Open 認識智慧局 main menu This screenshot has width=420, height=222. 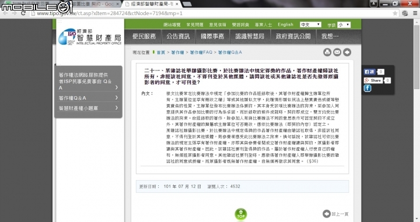(250, 36)
